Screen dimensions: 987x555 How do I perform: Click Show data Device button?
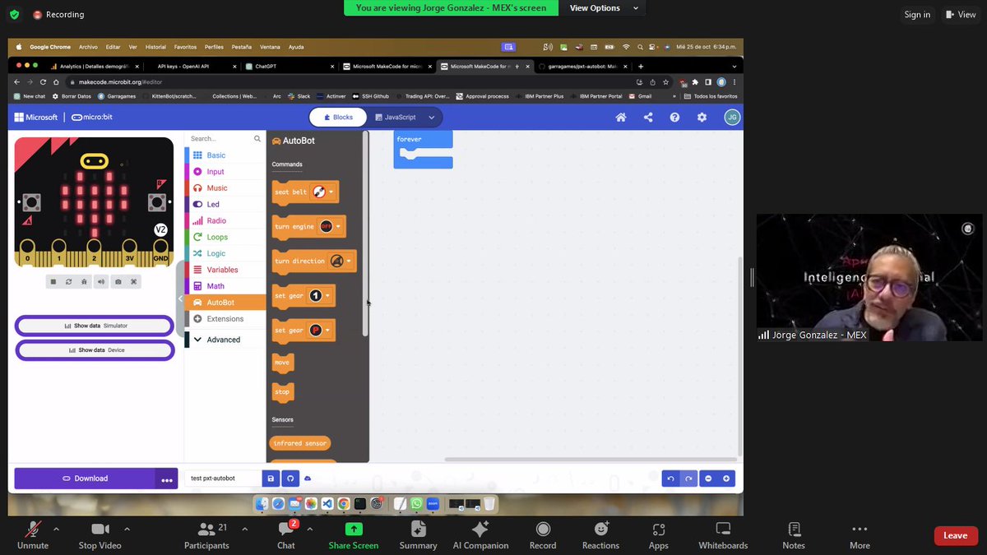(x=95, y=350)
